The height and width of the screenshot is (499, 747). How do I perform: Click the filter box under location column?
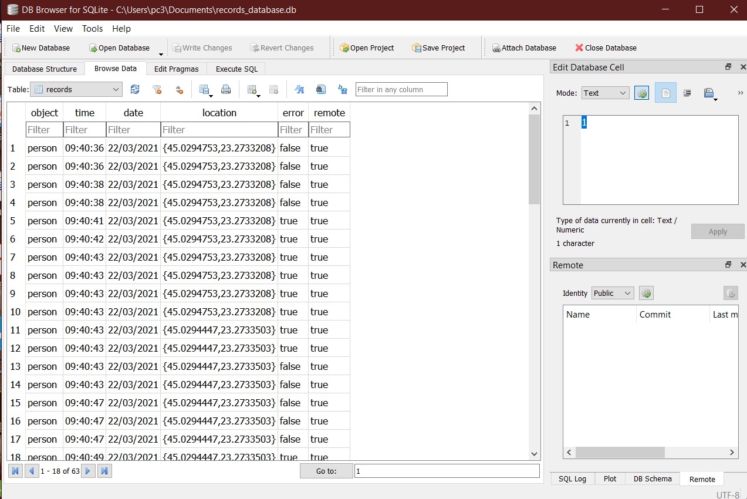point(219,129)
